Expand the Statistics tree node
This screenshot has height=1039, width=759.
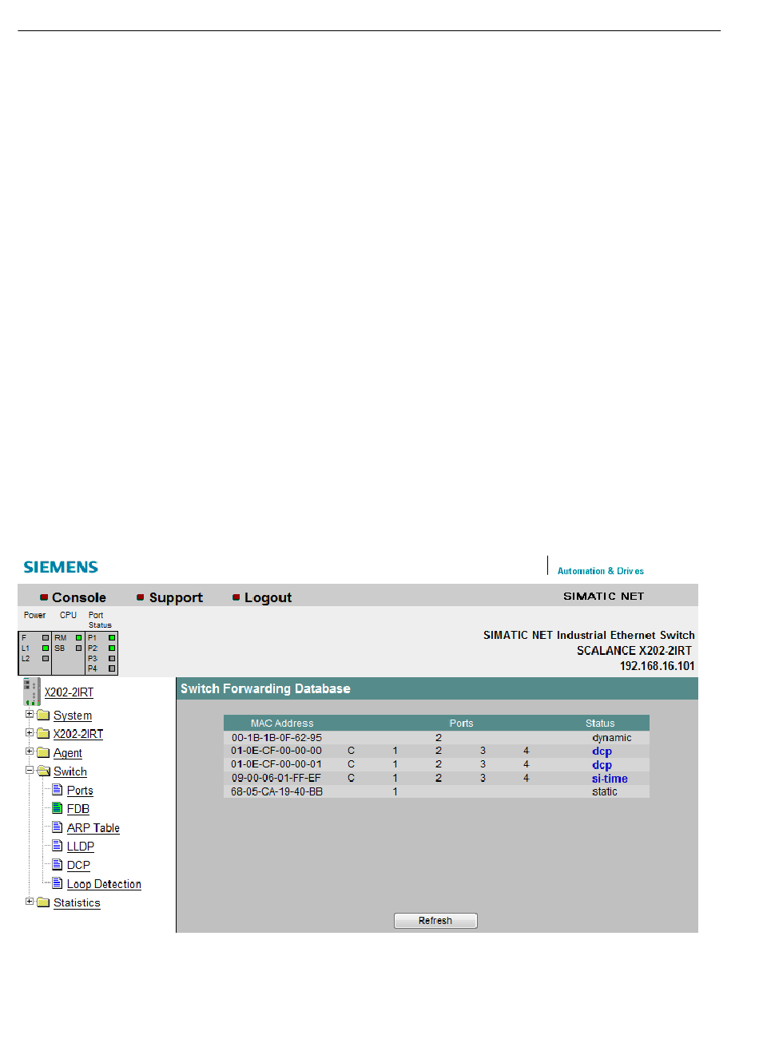[x=30, y=902]
